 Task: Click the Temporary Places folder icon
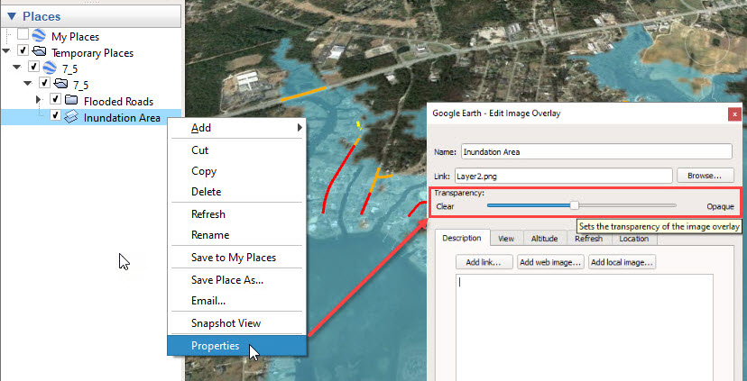pyautogui.click(x=41, y=52)
